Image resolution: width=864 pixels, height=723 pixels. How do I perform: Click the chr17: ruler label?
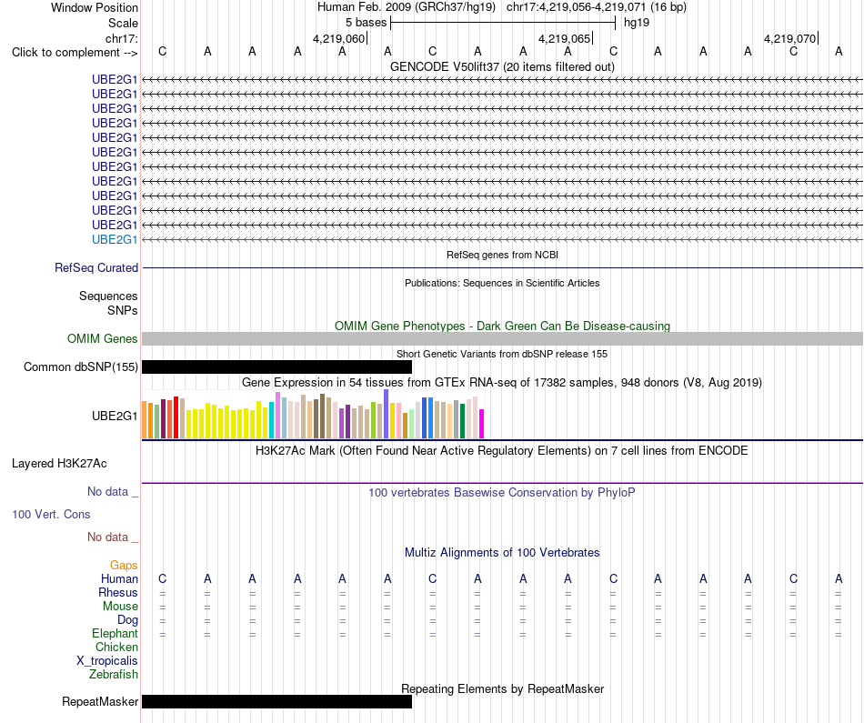pyautogui.click(x=122, y=38)
